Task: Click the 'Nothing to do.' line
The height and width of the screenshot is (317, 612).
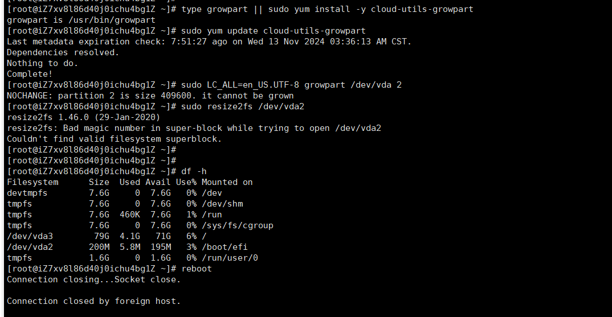Action: (x=43, y=63)
